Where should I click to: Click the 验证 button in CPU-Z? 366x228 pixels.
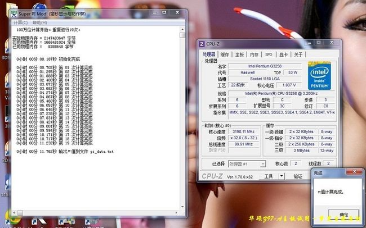click(298, 176)
